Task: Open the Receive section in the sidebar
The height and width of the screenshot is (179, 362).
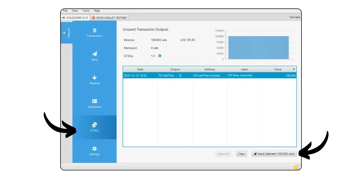Action: [x=94, y=80]
